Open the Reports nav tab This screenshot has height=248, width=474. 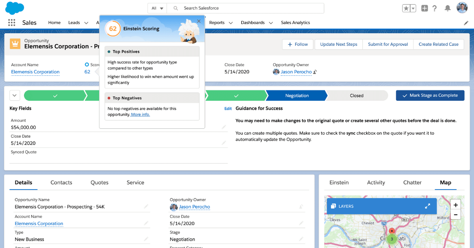click(217, 23)
